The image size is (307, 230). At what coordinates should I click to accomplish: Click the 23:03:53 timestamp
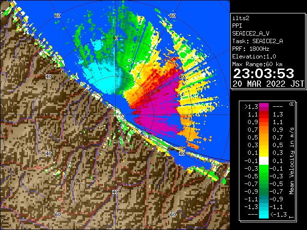coord(263,73)
